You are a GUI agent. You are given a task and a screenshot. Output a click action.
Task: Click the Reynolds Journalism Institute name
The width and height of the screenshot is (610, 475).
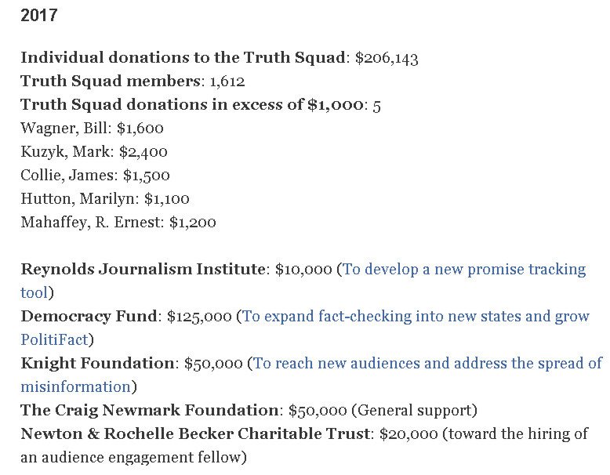143,269
